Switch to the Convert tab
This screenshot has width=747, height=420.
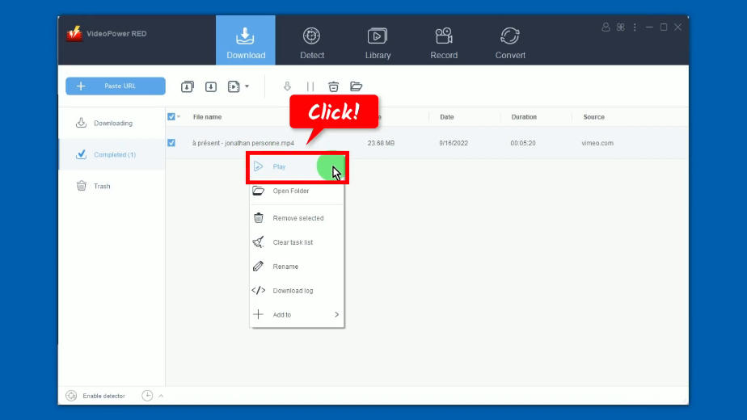510,43
